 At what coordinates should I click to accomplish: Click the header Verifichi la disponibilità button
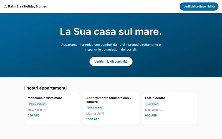click(x=199, y=6)
